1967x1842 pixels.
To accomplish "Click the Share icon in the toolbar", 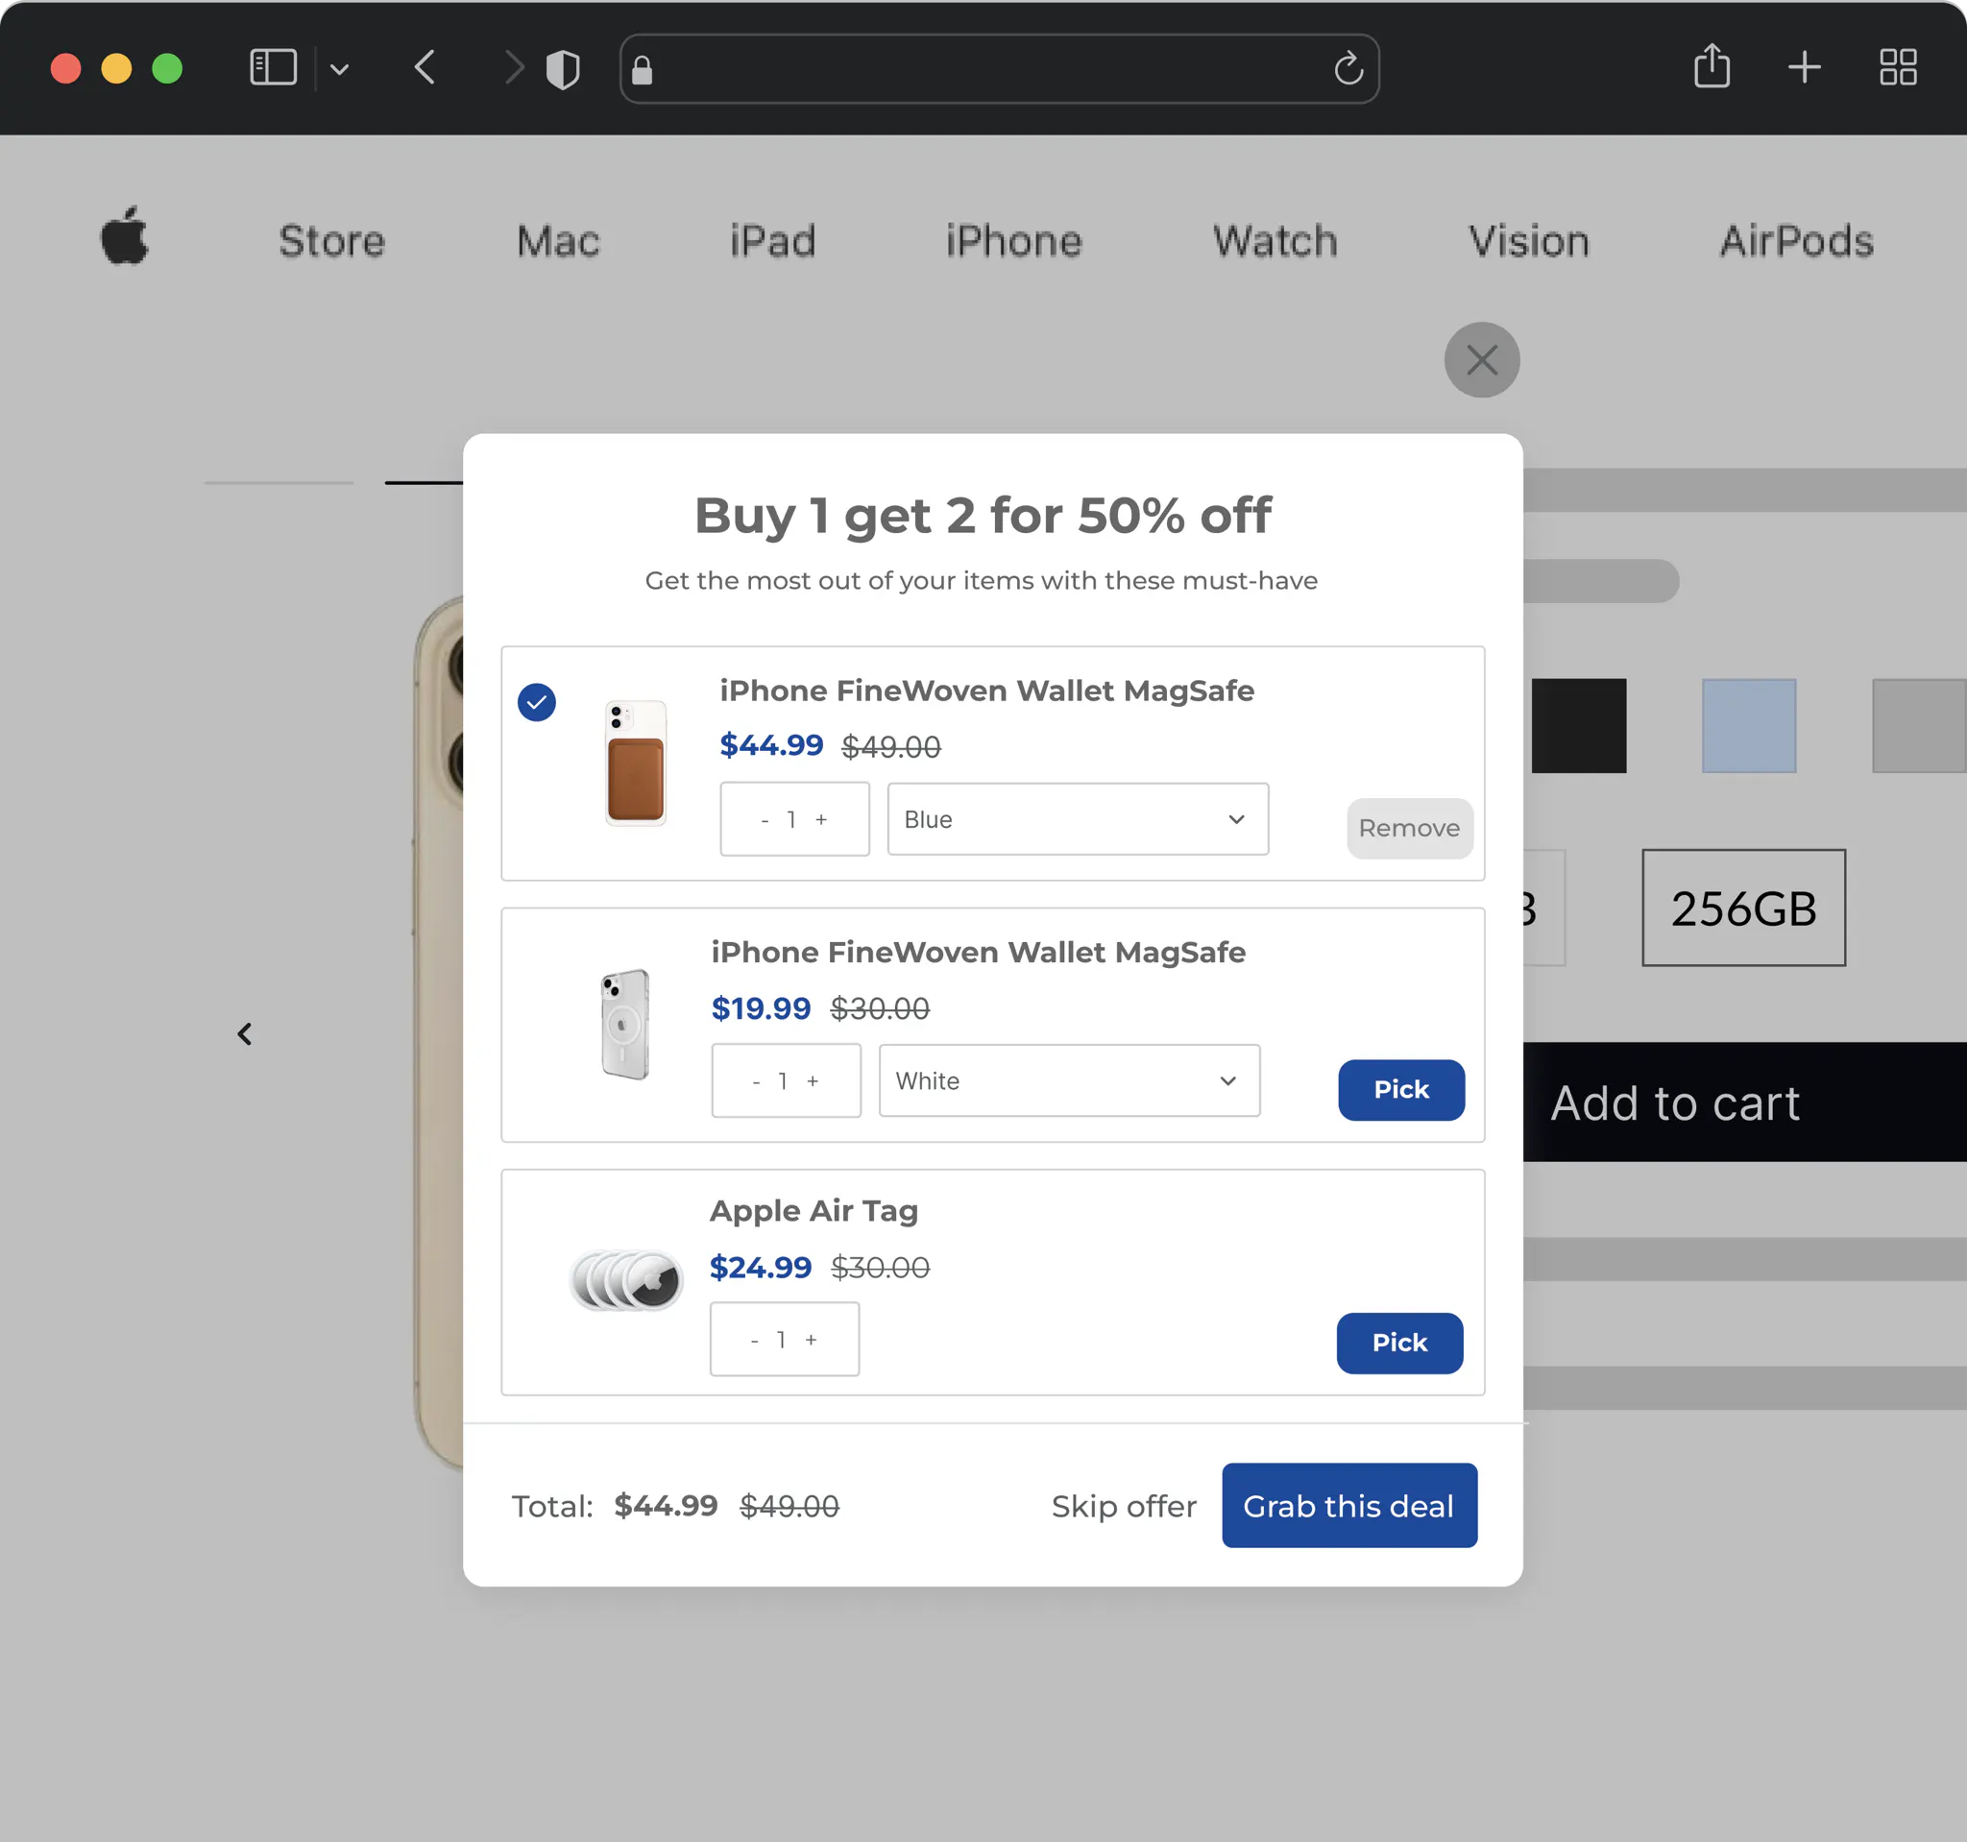I will coord(1712,67).
